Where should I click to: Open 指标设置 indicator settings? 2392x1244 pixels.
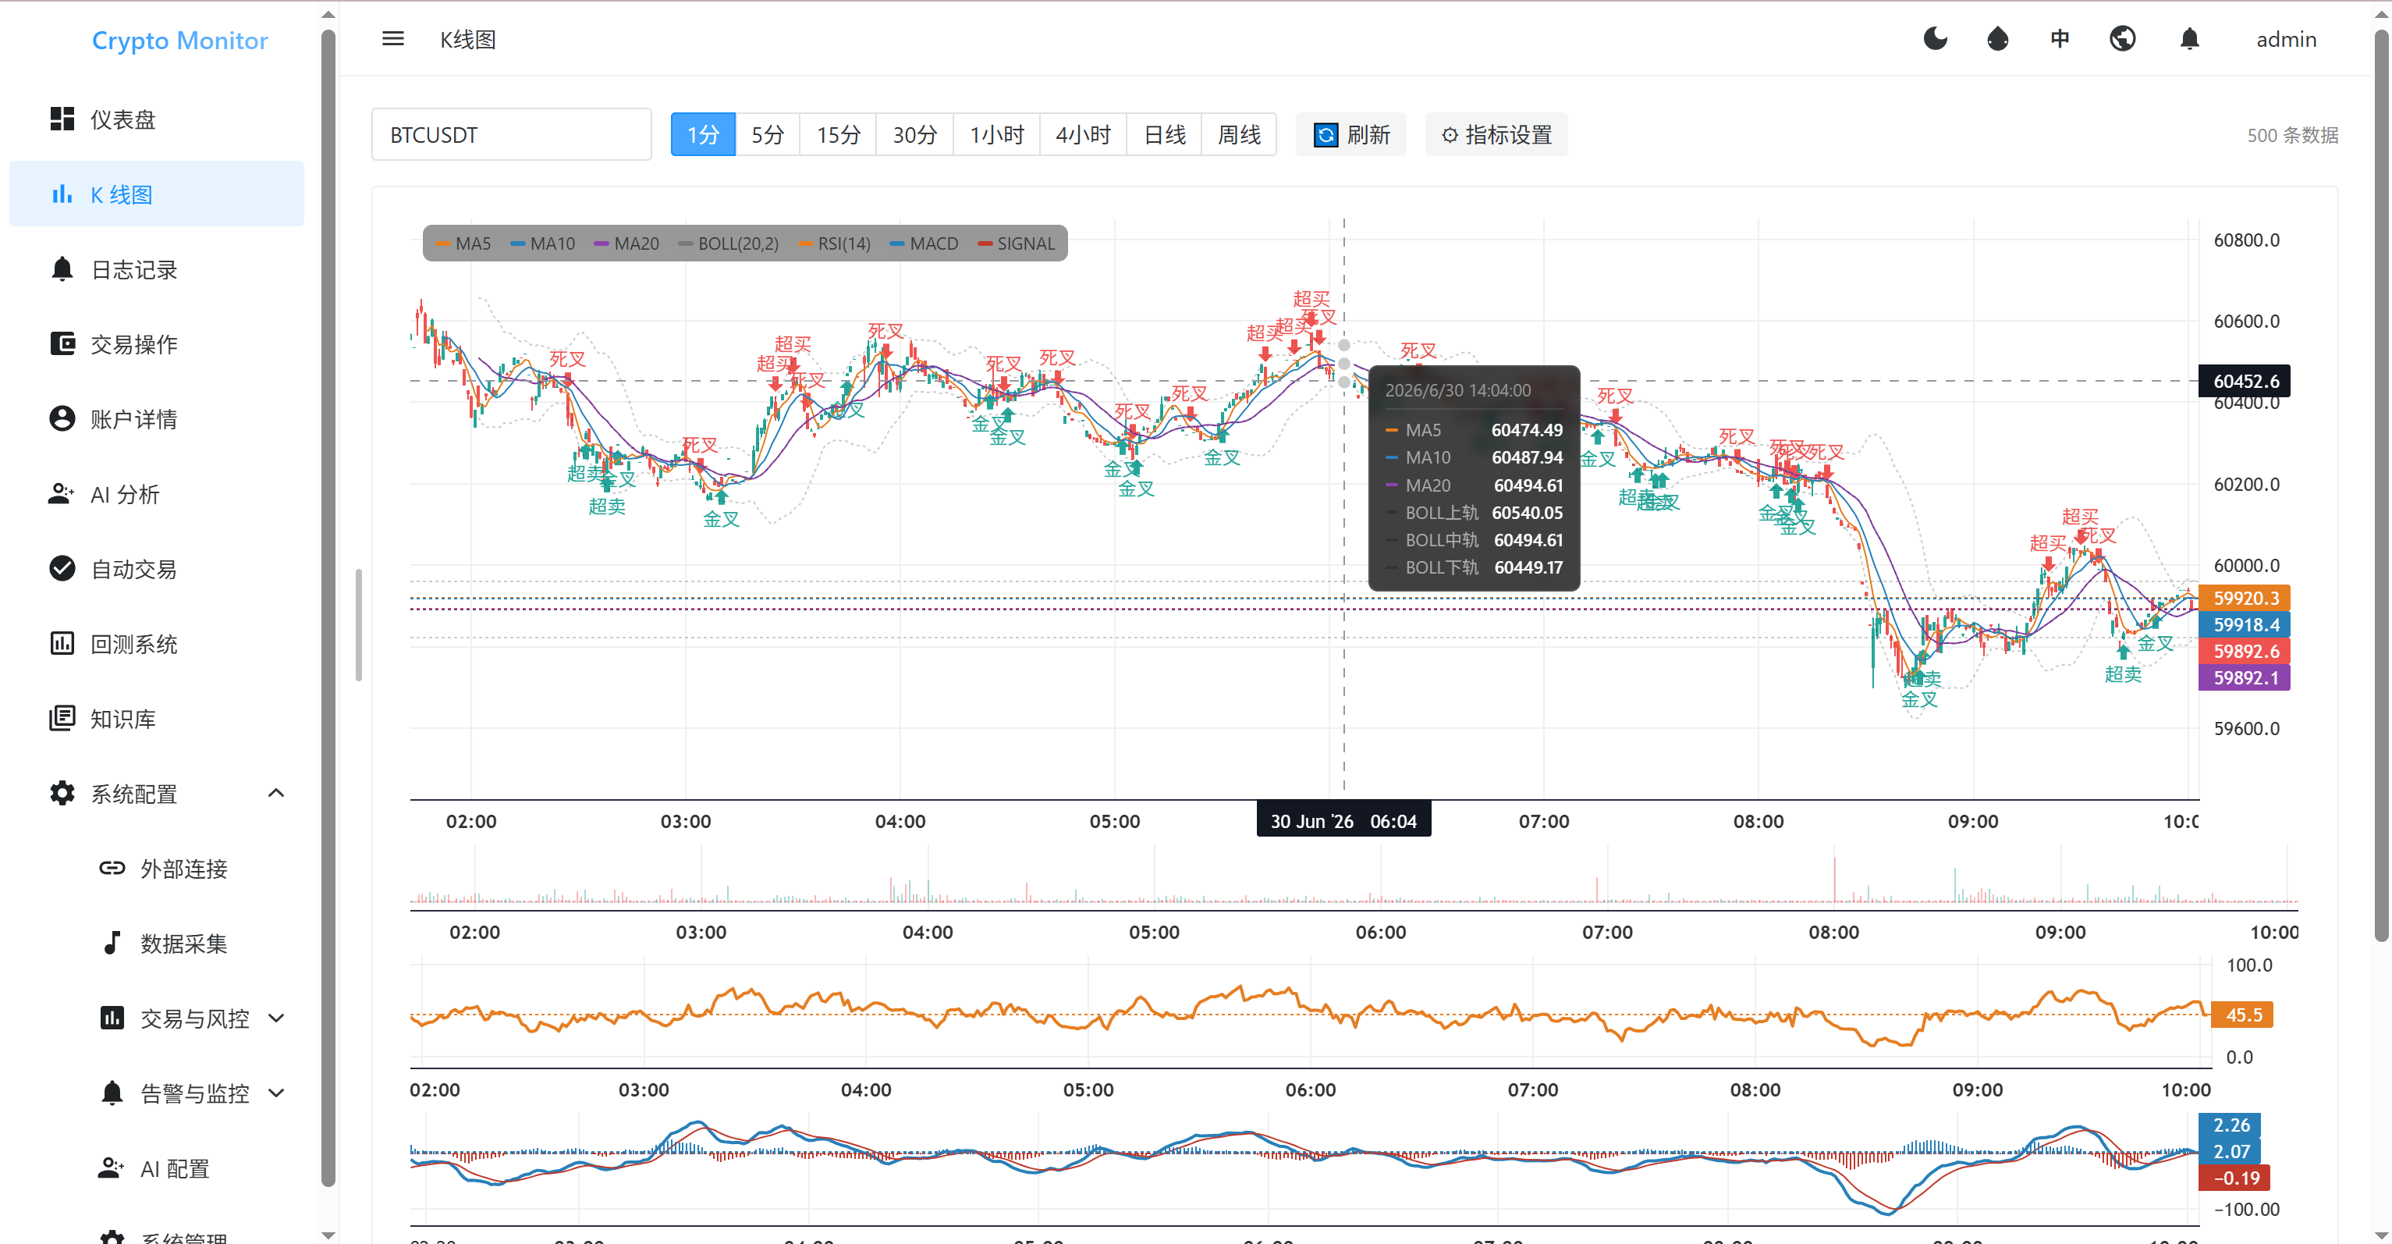click(1496, 135)
